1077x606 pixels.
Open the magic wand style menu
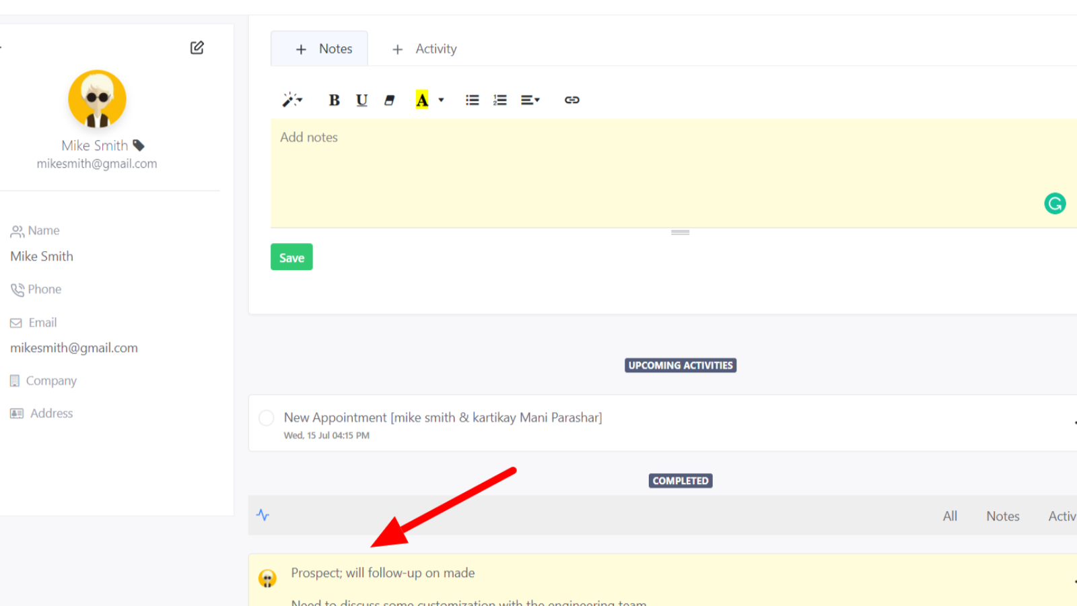pyautogui.click(x=291, y=100)
